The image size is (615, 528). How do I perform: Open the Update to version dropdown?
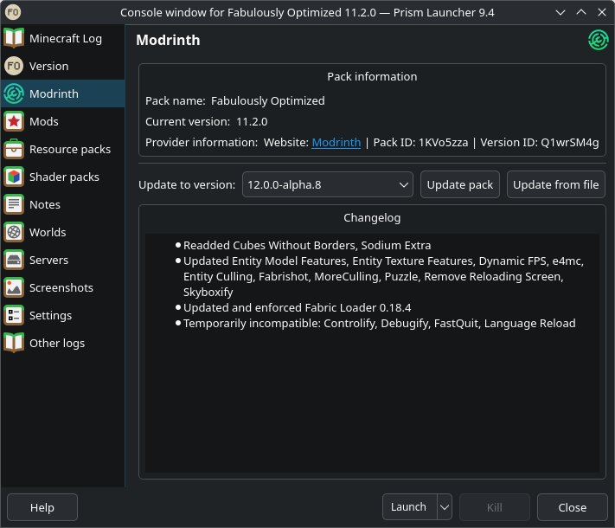tap(328, 184)
